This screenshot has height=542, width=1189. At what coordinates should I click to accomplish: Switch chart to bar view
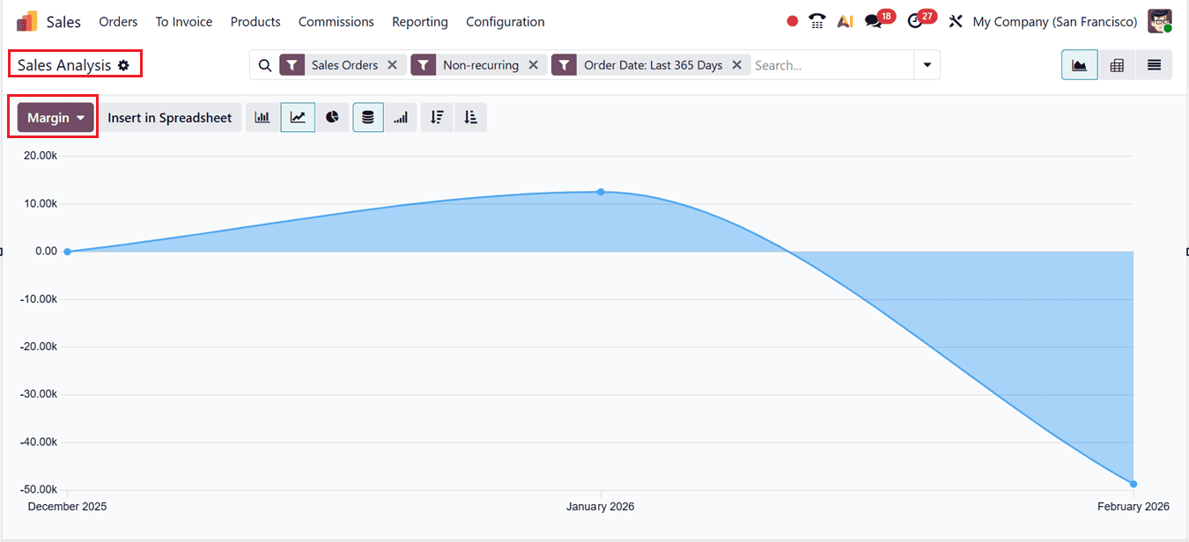[x=262, y=117]
